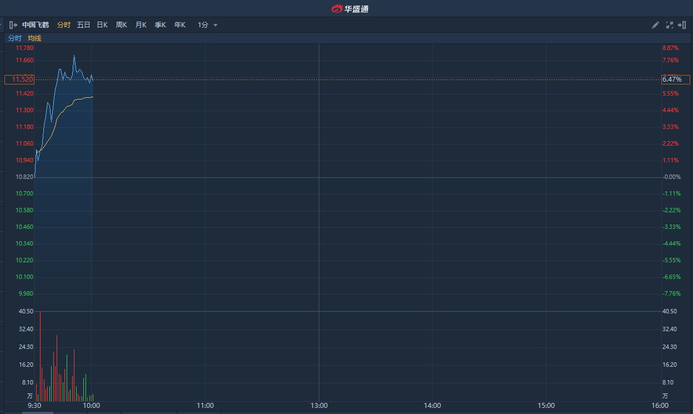Screen dimensions: 693x414
Task: Click the 11.300 price axis label
Action: tap(24, 110)
